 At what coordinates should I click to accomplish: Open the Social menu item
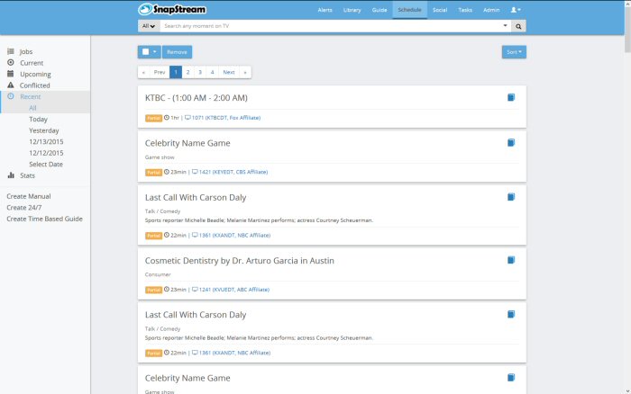[x=440, y=10]
